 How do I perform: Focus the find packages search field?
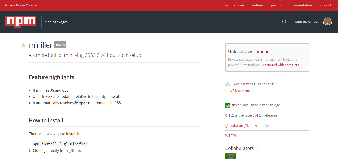click(160, 22)
